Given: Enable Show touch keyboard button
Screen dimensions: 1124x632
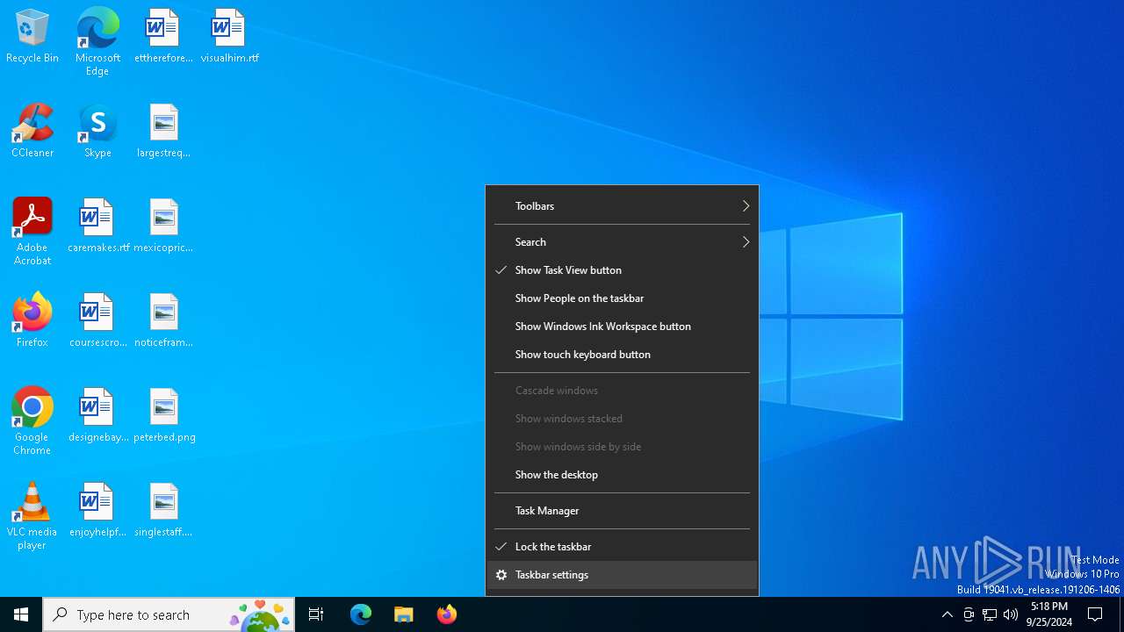Looking at the screenshot, I should [x=622, y=355].
